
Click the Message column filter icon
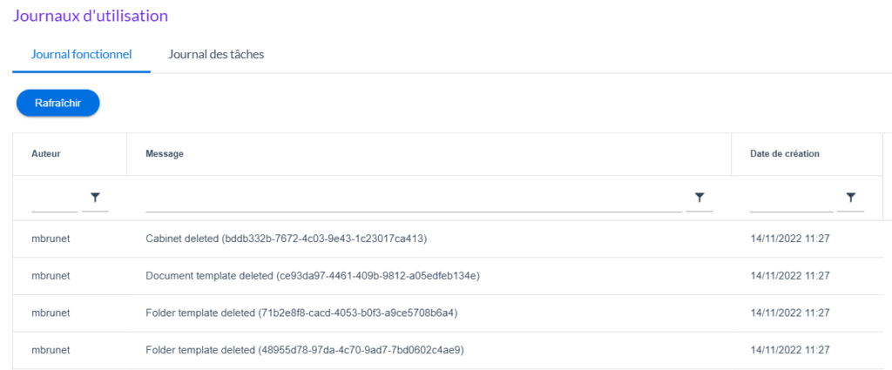pos(699,198)
